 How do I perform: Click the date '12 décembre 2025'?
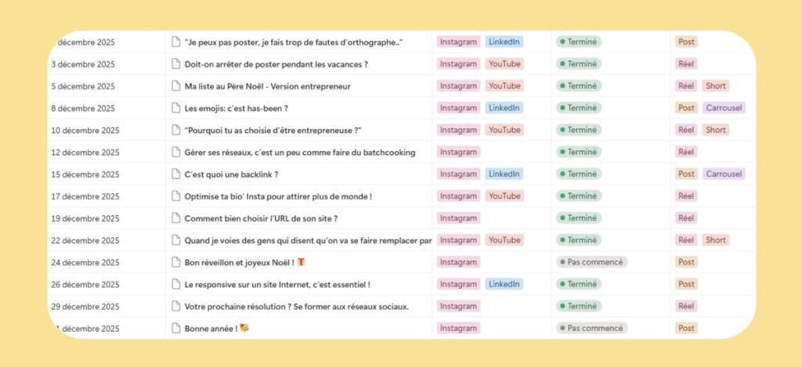tap(85, 152)
